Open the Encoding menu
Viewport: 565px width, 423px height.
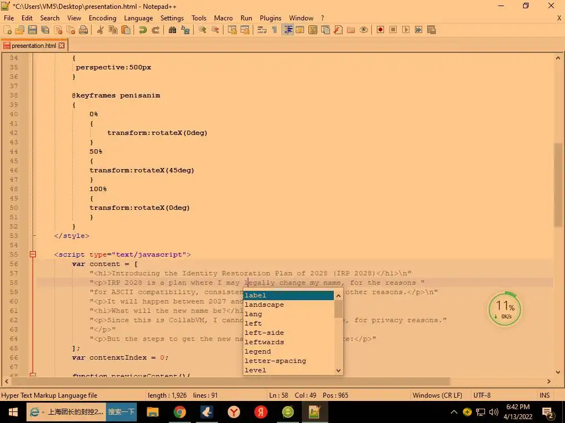pos(103,18)
